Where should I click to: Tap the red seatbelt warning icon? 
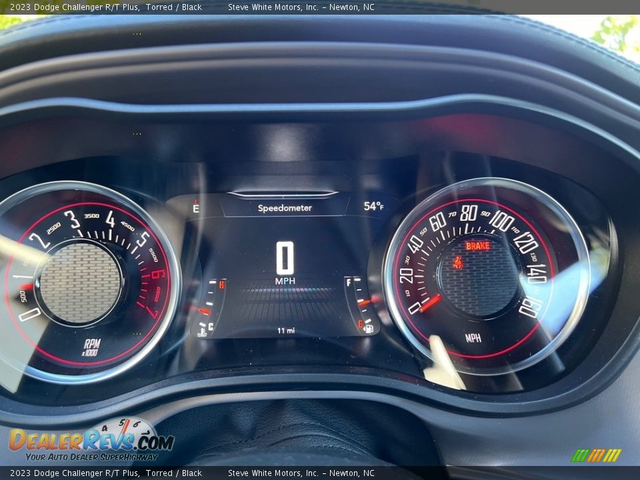tap(458, 262)
